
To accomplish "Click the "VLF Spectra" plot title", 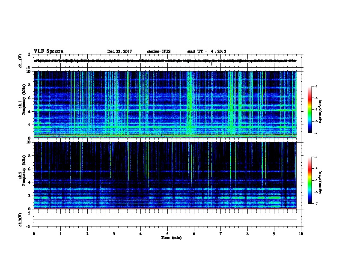I will tap(48, 51).
